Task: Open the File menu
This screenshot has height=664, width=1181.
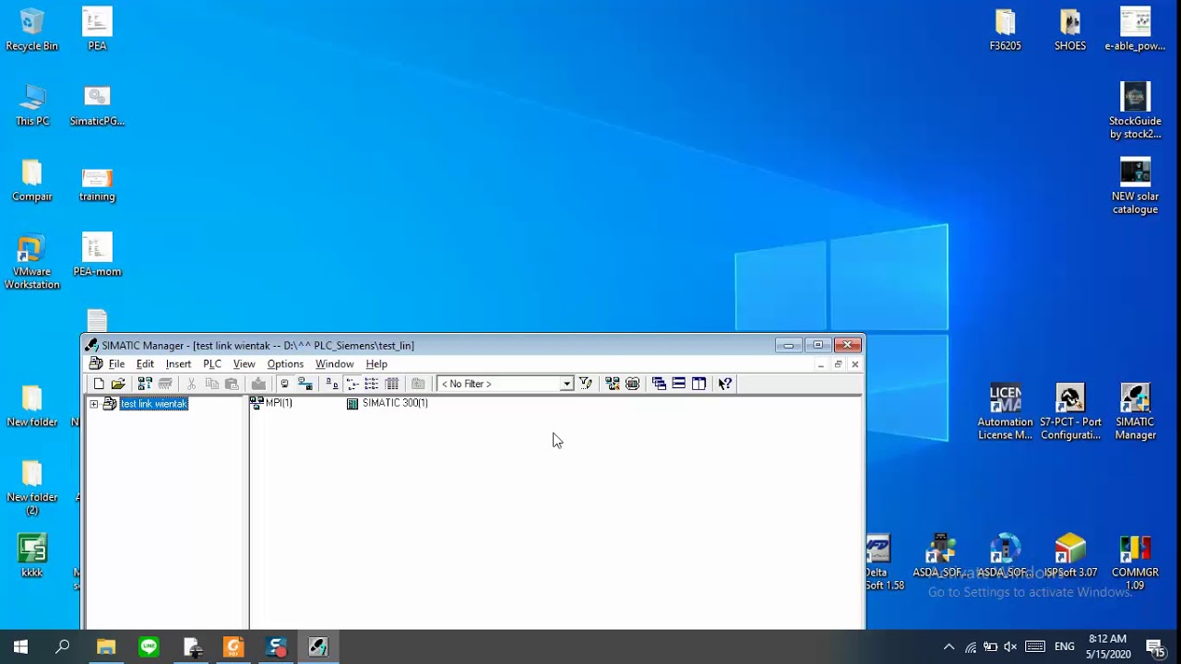Action: [116, 364]
